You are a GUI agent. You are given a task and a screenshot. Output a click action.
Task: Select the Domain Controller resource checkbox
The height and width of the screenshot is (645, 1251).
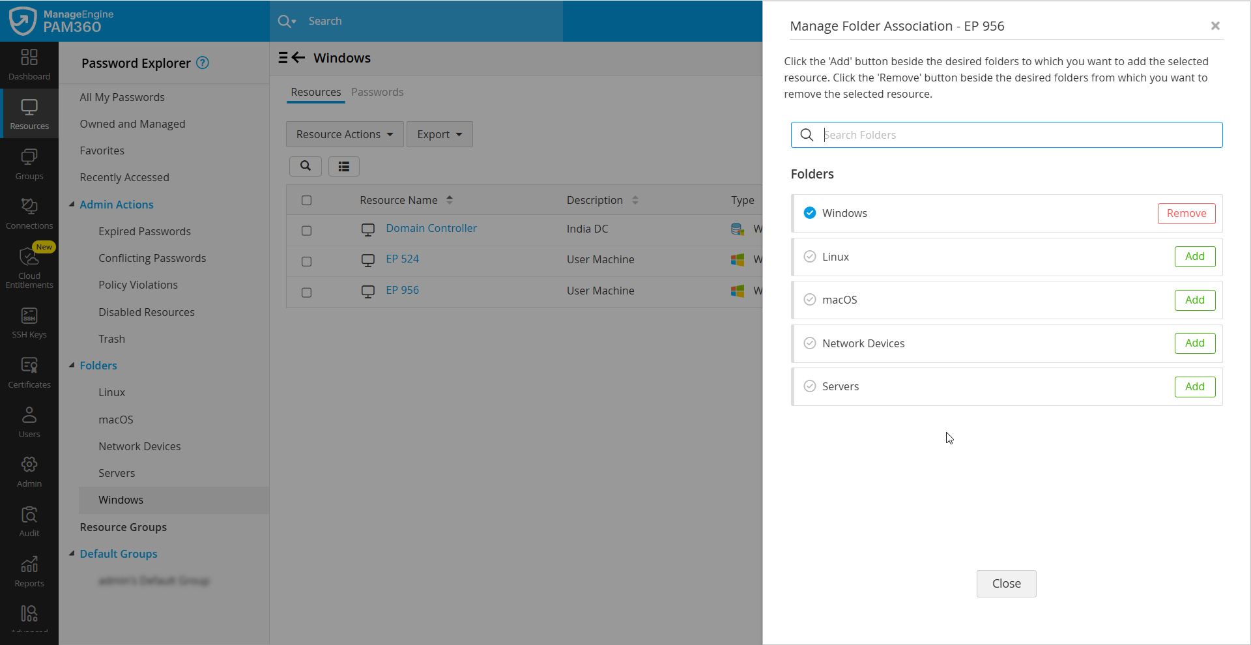coord(306,231)
